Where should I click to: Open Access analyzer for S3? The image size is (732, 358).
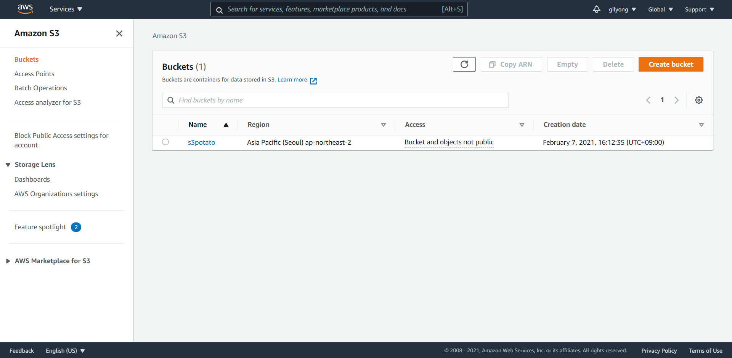[48, 102]
